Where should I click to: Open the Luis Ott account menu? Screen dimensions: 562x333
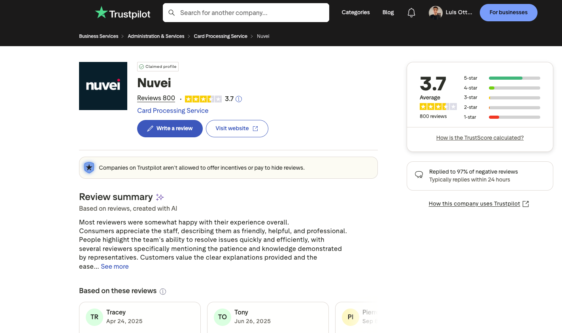tap(451, 13)
